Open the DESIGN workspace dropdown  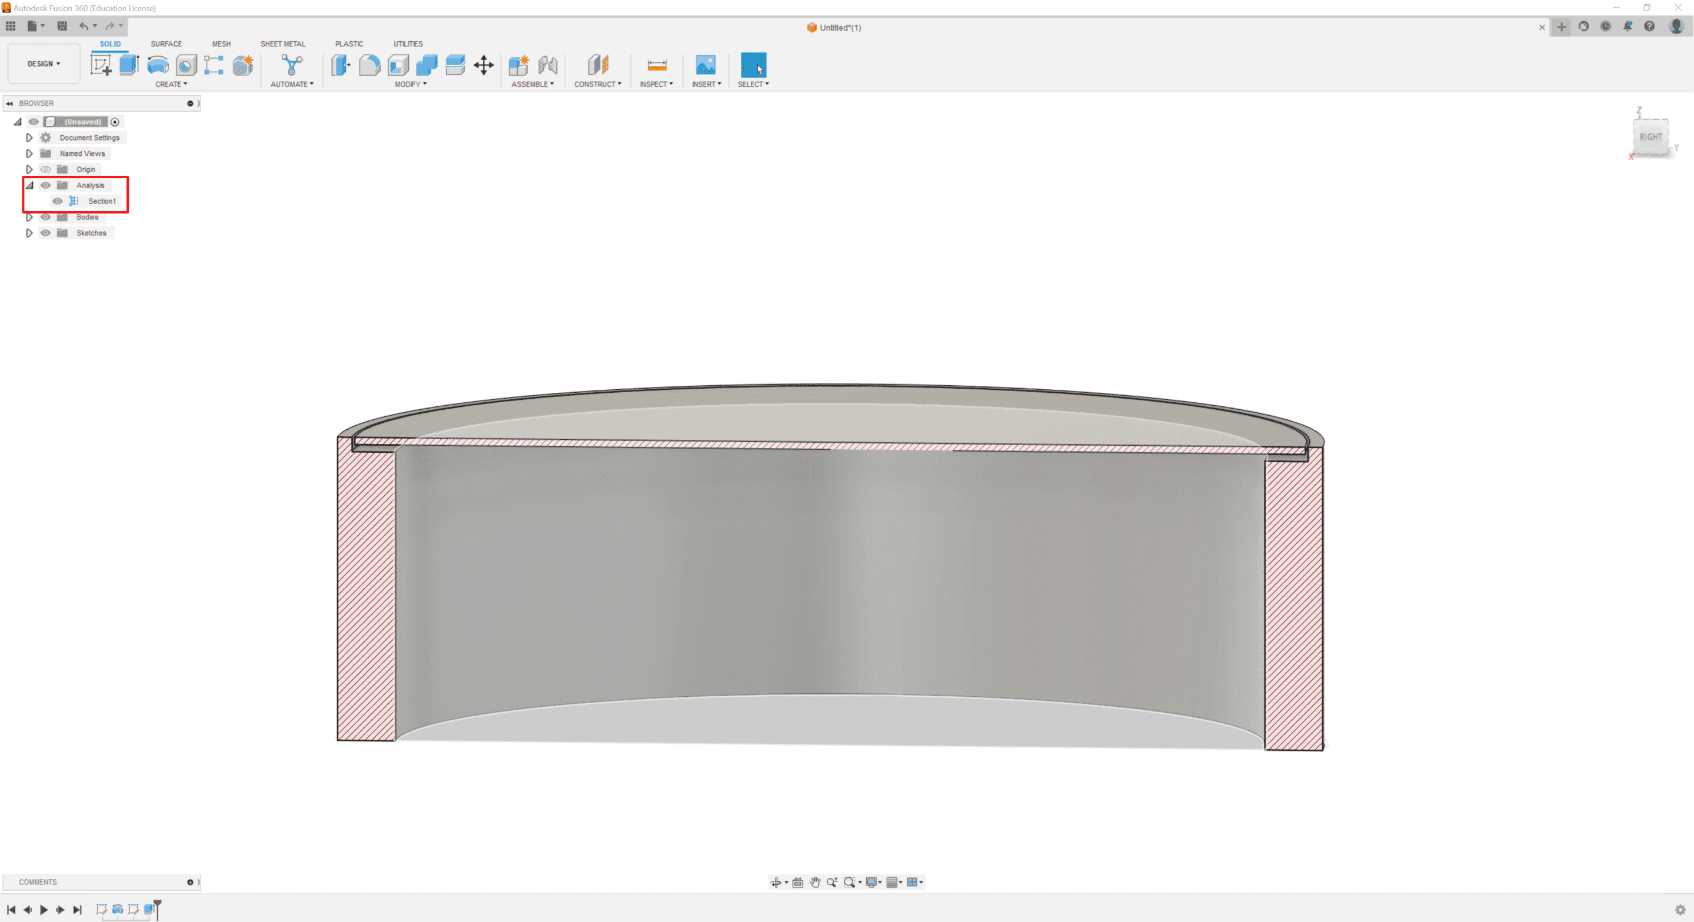pyautogui.click(x=44, y=64)
